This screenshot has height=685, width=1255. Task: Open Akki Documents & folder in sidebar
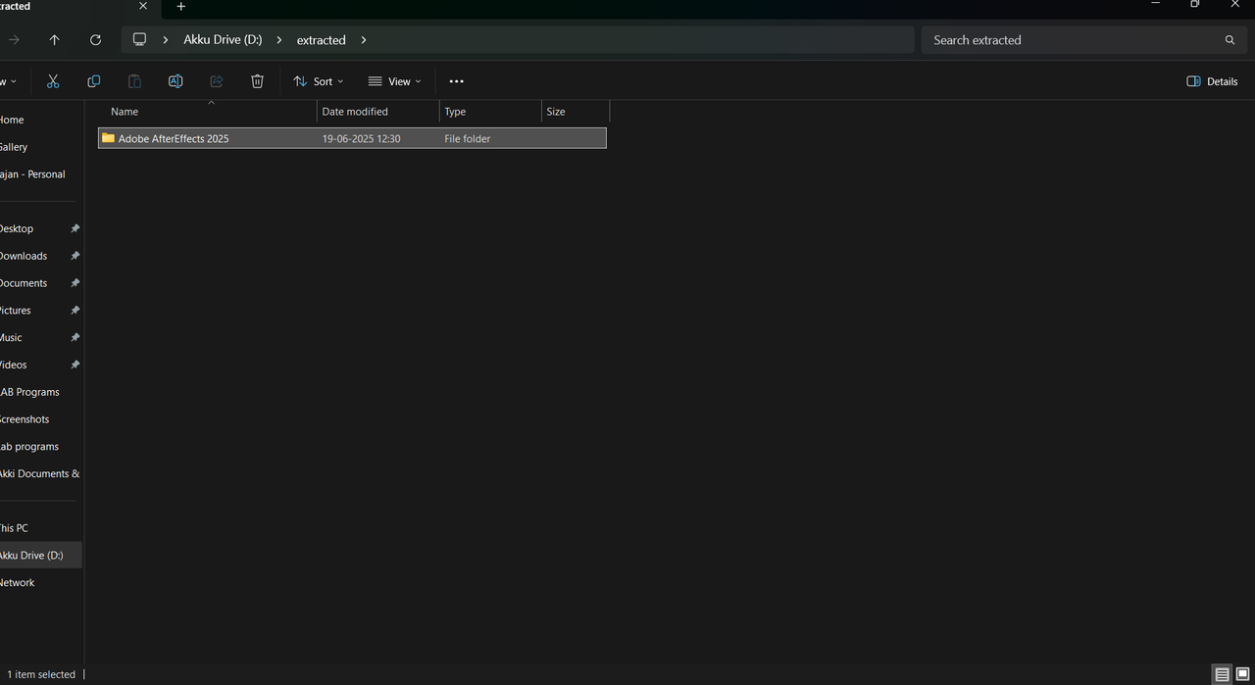click(x=39, y=473)
